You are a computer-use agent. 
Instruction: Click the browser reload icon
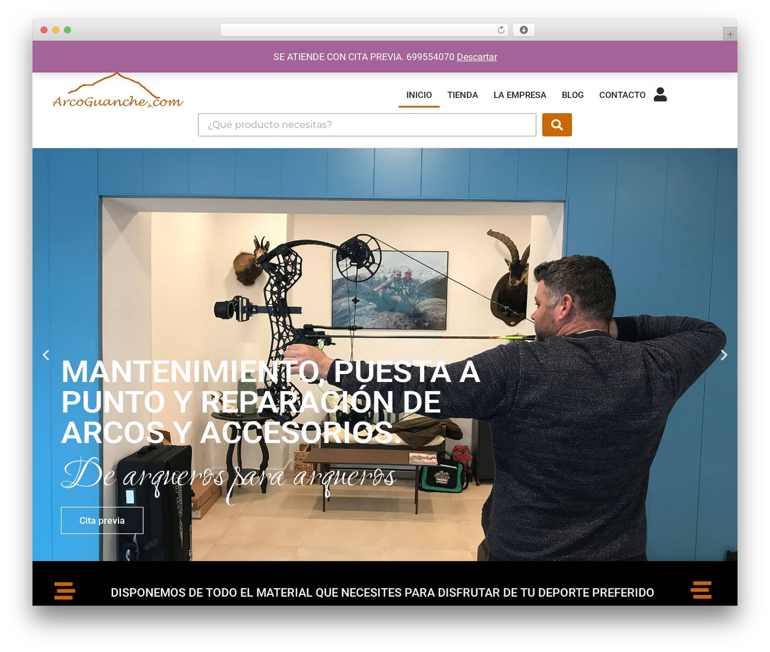pos(500,30)
